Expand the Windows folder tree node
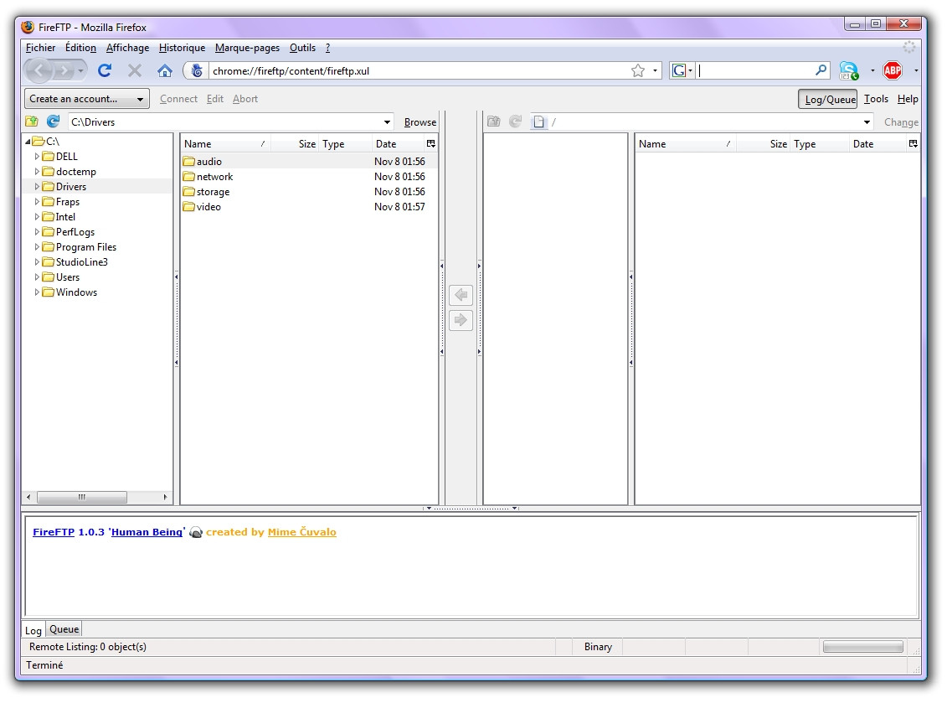 coord(37,292)
